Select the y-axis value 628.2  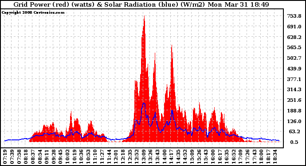(x=294, y=37)
